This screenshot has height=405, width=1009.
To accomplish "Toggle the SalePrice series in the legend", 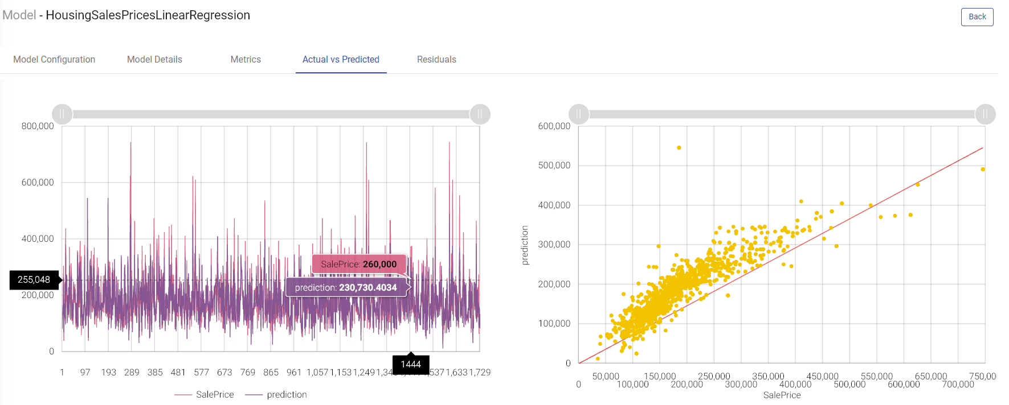I will [204, 394].
